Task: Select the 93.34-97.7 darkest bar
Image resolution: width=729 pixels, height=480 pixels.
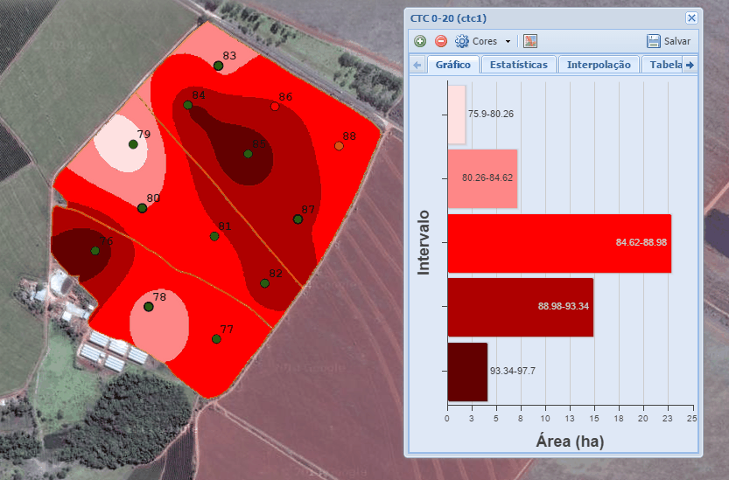Action: (466, 372)
